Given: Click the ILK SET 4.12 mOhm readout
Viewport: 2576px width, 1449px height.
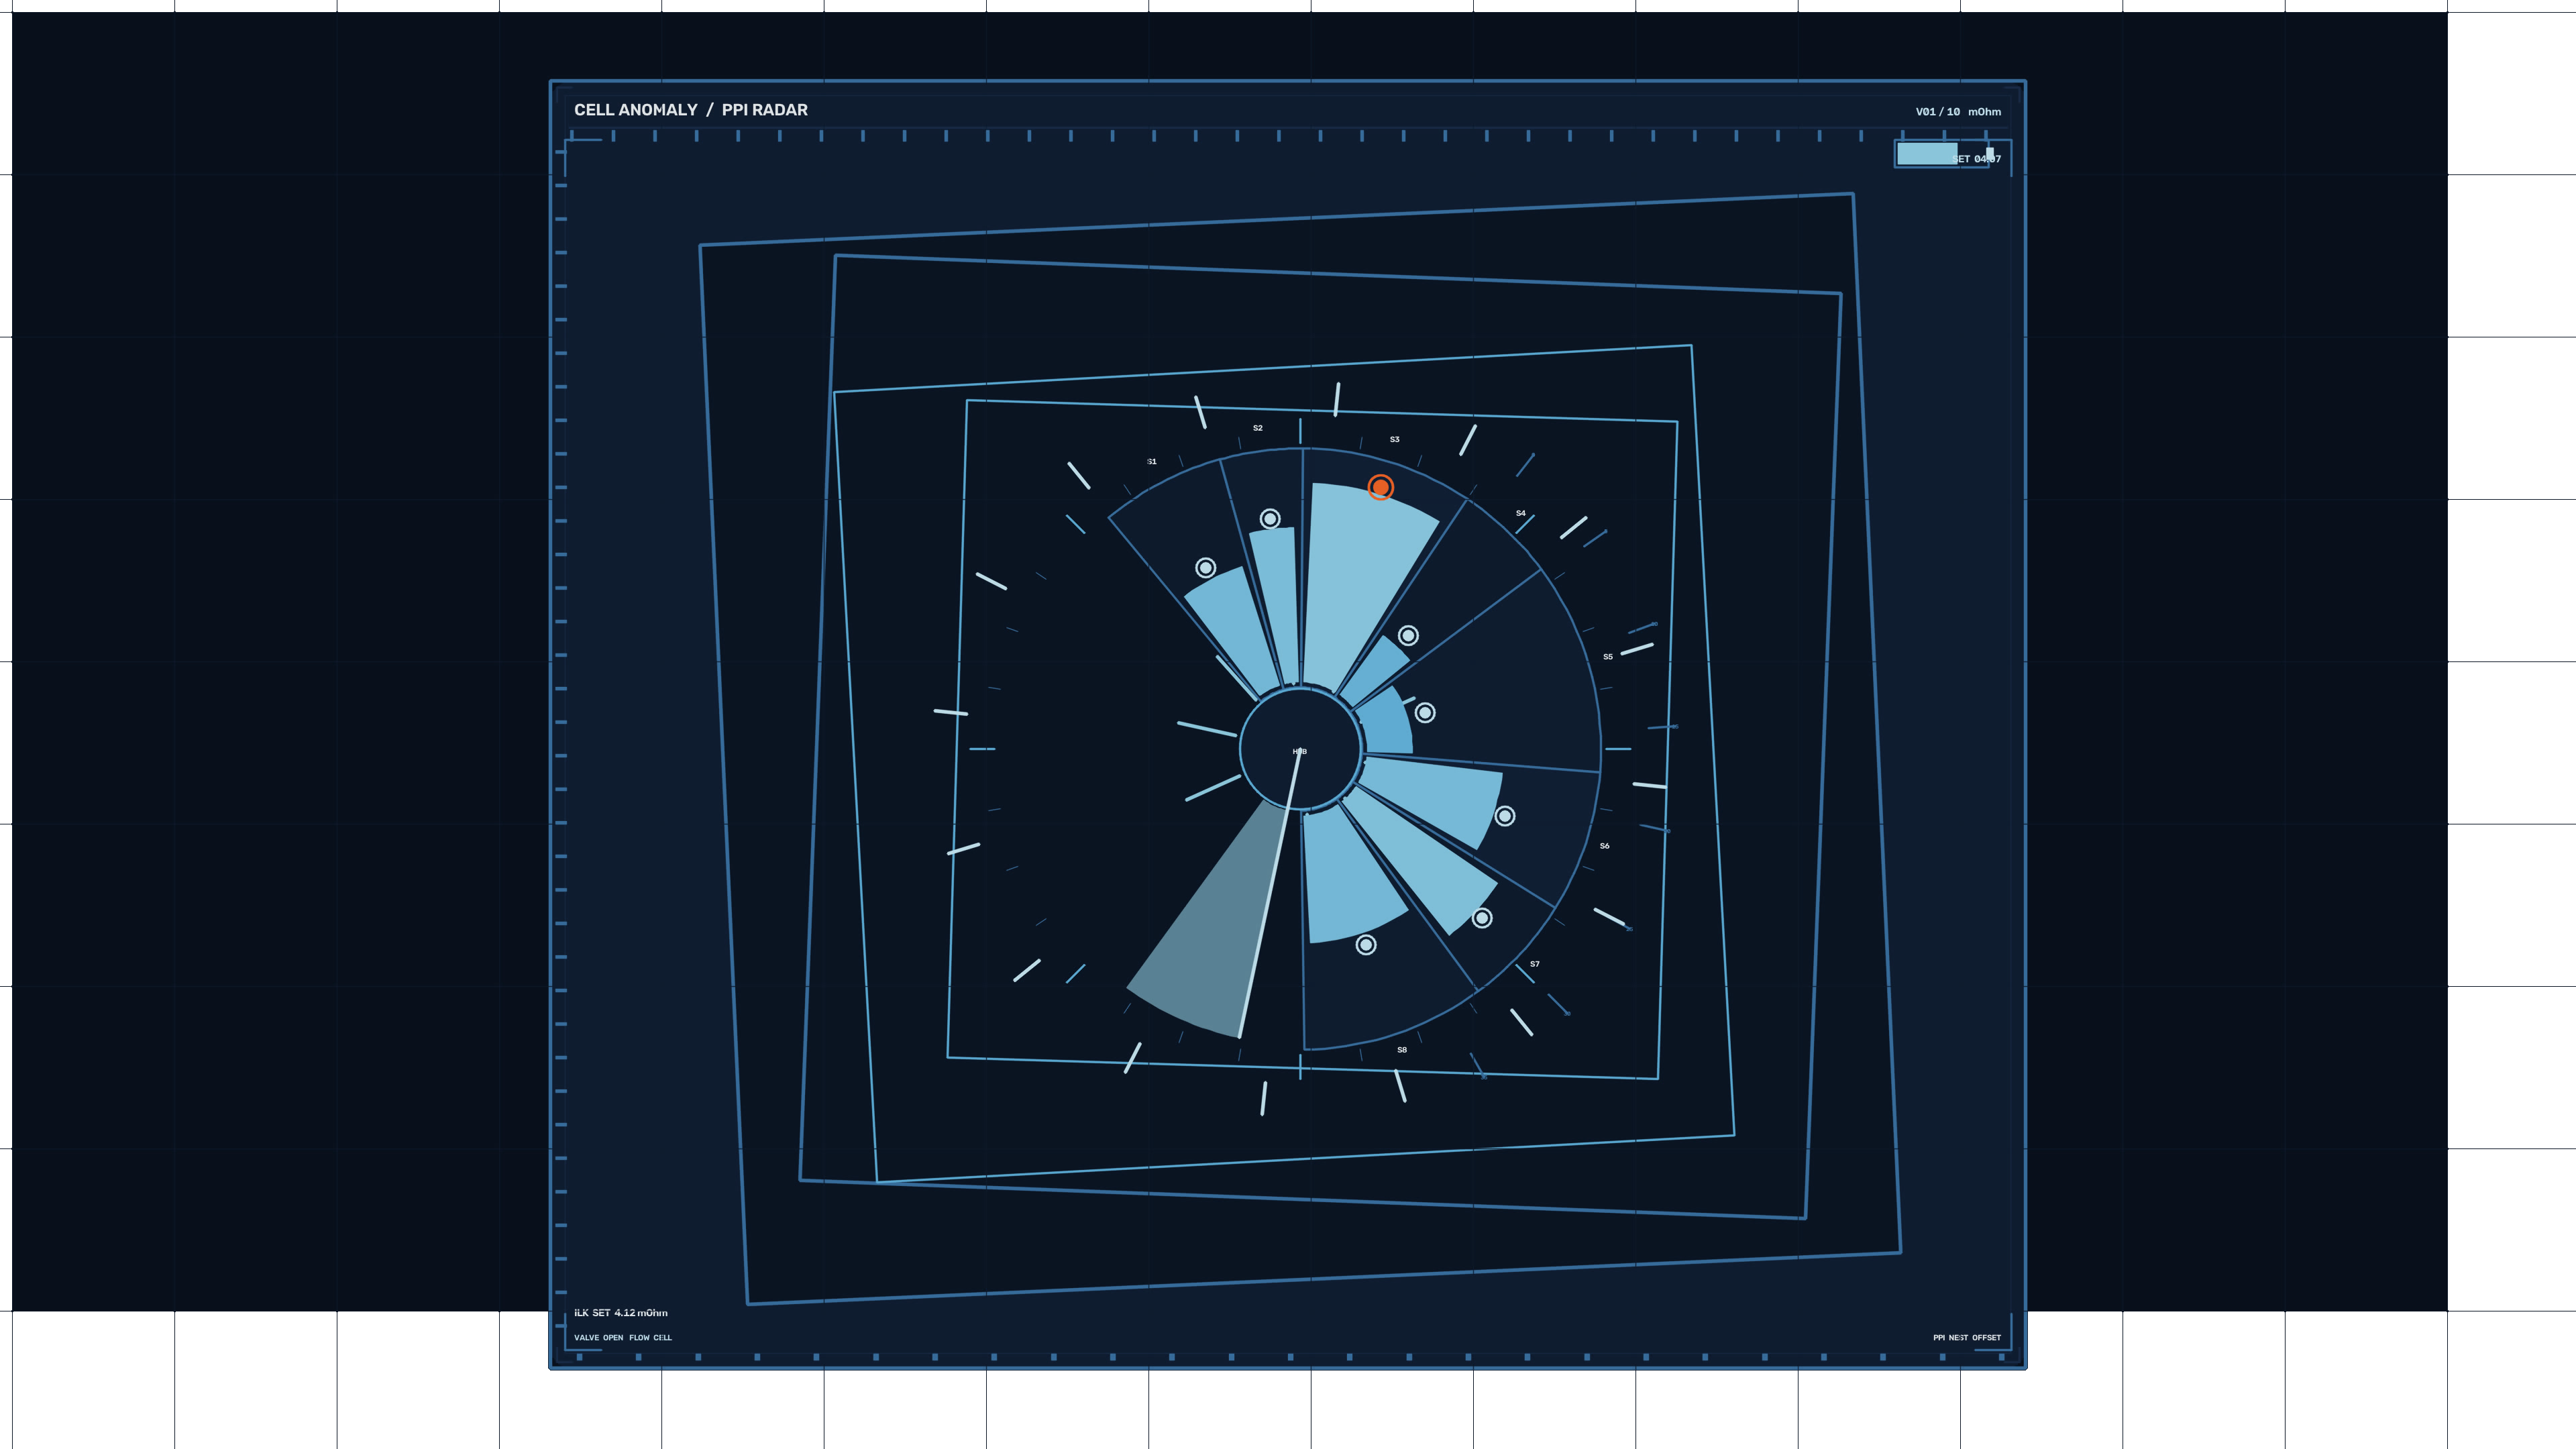Looking at the screenshot, I should tap(621, 1313).
